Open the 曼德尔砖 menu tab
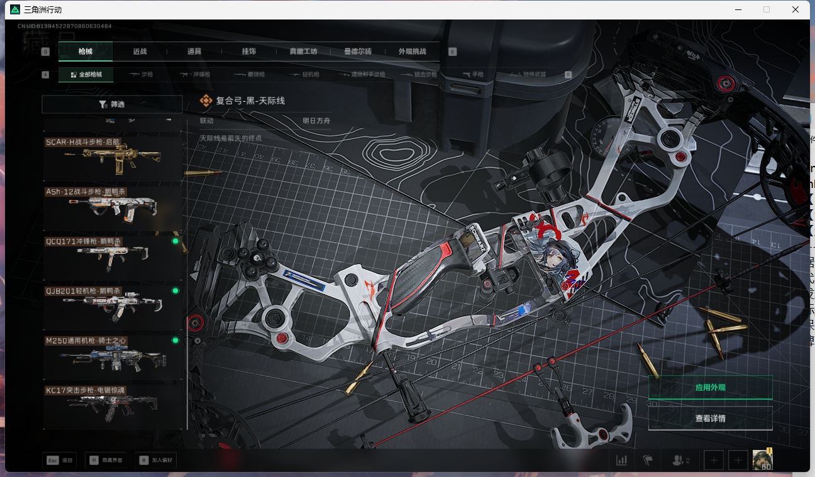This screenshot has height=477, width=815. click(359, 52)
